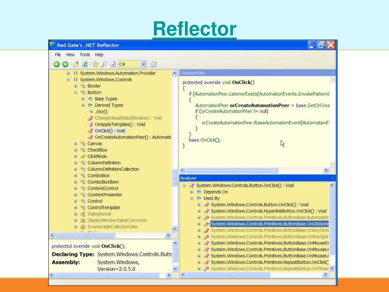This screenshot has height=292, width=389.
Task: Select ButtonBase.OnKeyDow row in Analyzer
Action: [x=270, y=230]
